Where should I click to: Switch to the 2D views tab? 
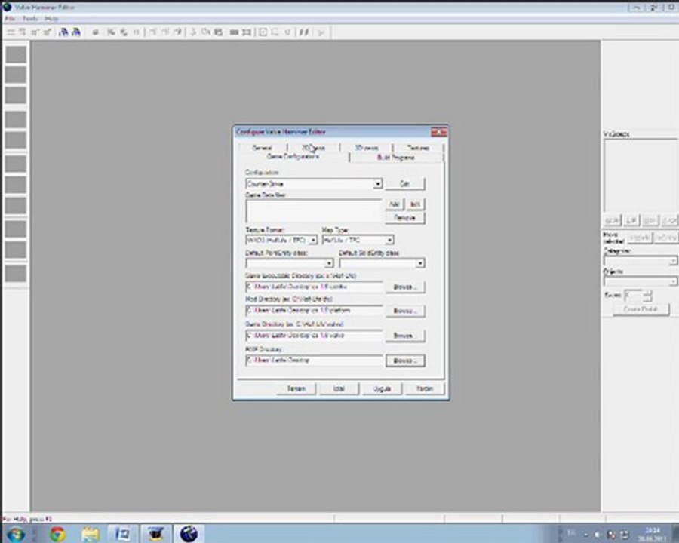[x=313, y=148]
